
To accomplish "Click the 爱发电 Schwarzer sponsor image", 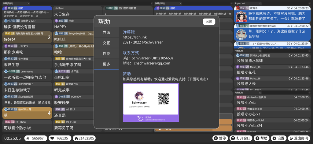I will pos(151,102).
